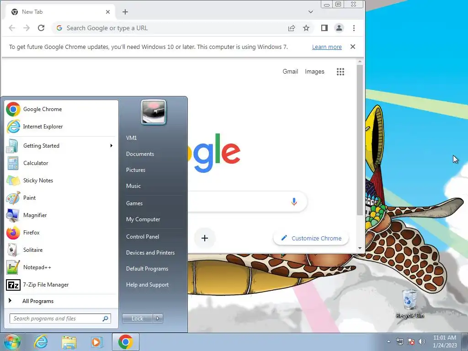Open volume control in system tray

tap(422, 341)
